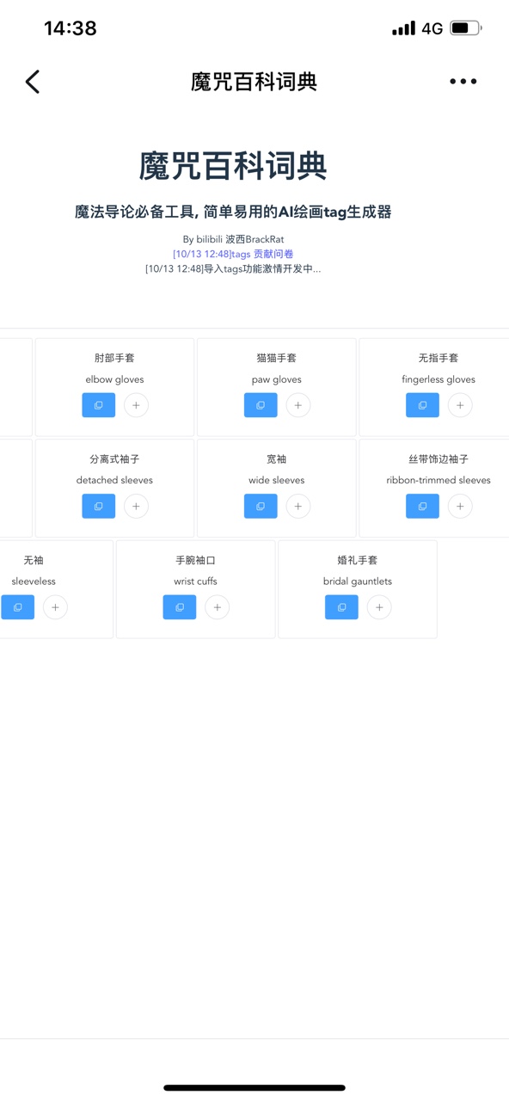Copy the ribbon-trimmed sleeves tag
Screen dimensions: 509x1101
422,507
